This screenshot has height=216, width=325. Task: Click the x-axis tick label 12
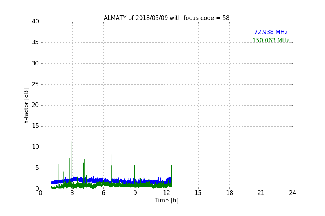(166, 193)
